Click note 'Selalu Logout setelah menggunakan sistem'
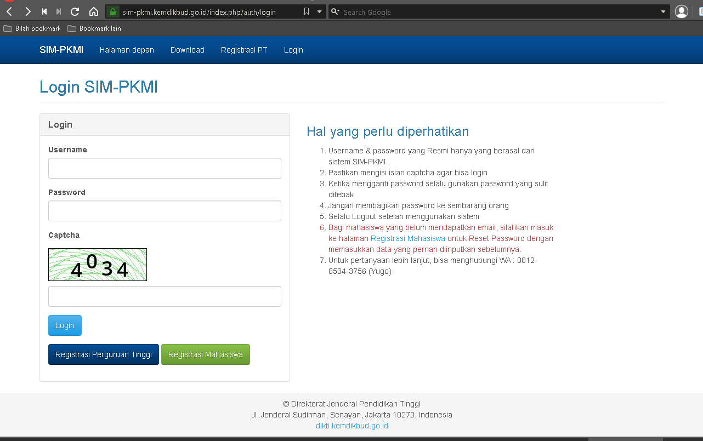 [x=404, y=216]
